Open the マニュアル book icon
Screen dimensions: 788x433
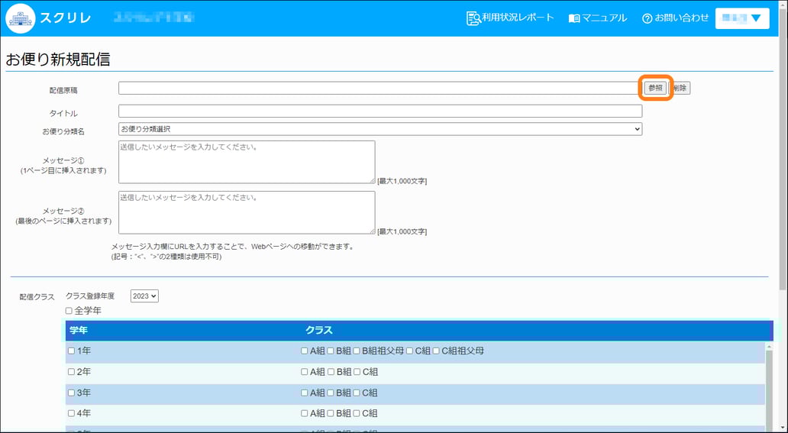pyautogui.click(x=574, y=18)
